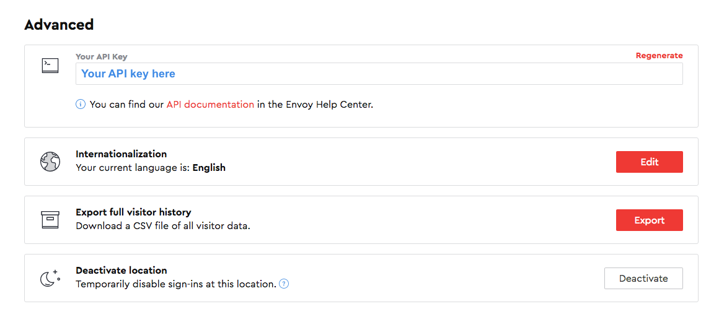
Task: Click the "Export full visitor history" title
Action: click(x=133, y=212)
